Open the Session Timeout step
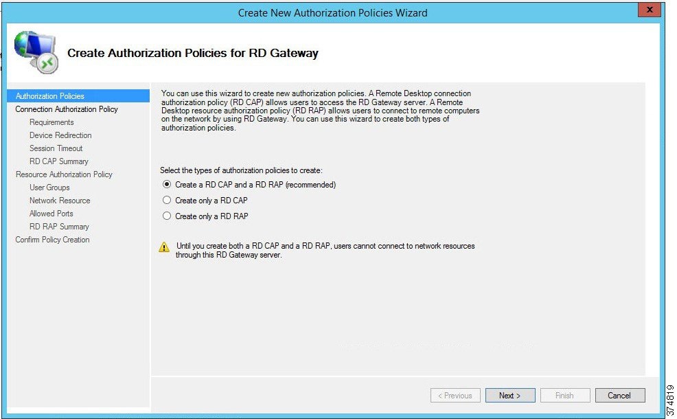This screenshot has height=419, width=677. [x=56, y=148]
